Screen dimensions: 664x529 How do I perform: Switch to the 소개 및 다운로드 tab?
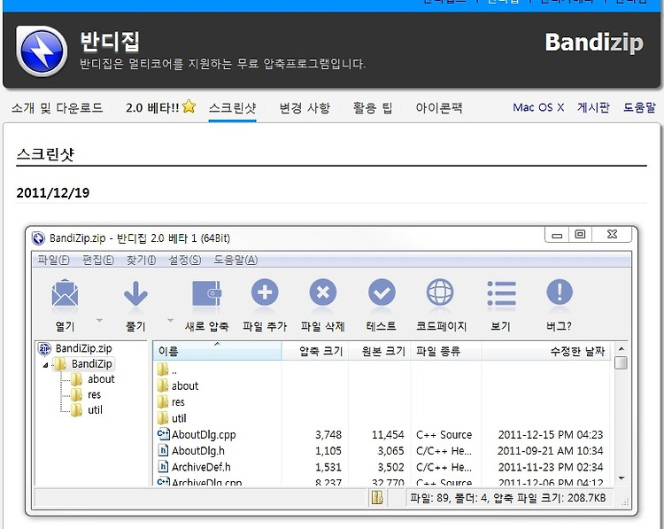tap(58, 108)
